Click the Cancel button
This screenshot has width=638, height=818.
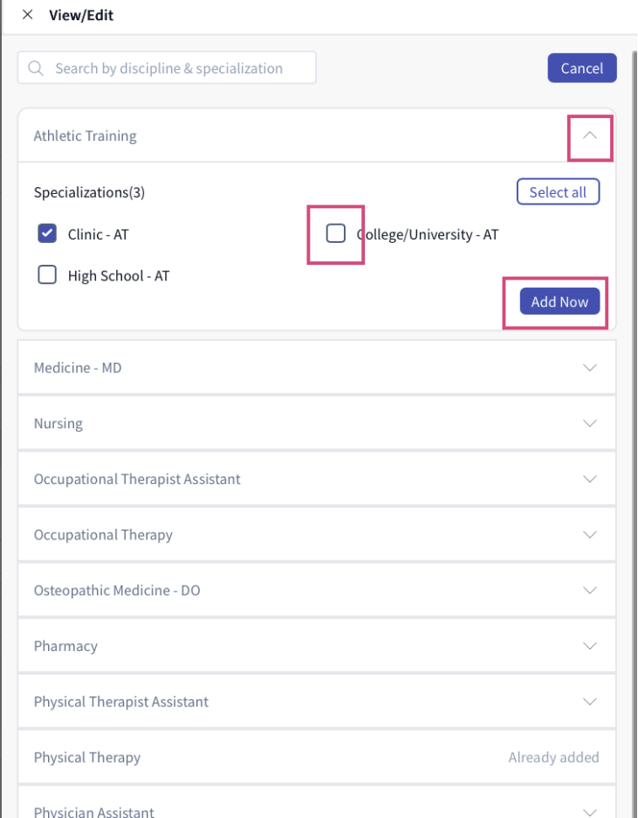tap(582, 68)
